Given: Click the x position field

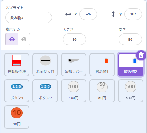Looking at the screenshot, I should 88,14.
